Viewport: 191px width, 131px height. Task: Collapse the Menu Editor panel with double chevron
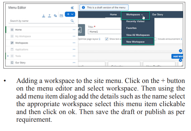[x=72, y=8]
